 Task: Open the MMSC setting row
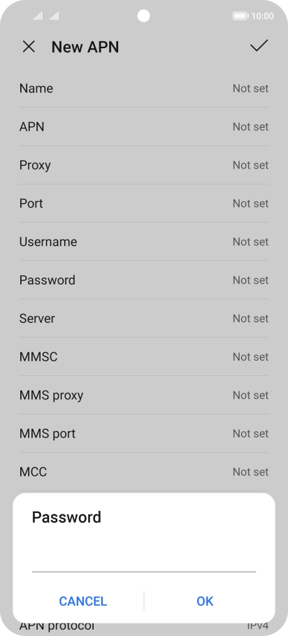coord(143,356)
